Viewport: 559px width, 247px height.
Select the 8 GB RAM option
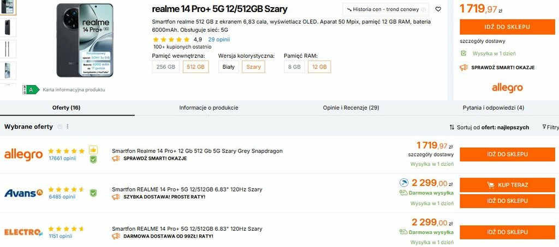coord(294,67)
